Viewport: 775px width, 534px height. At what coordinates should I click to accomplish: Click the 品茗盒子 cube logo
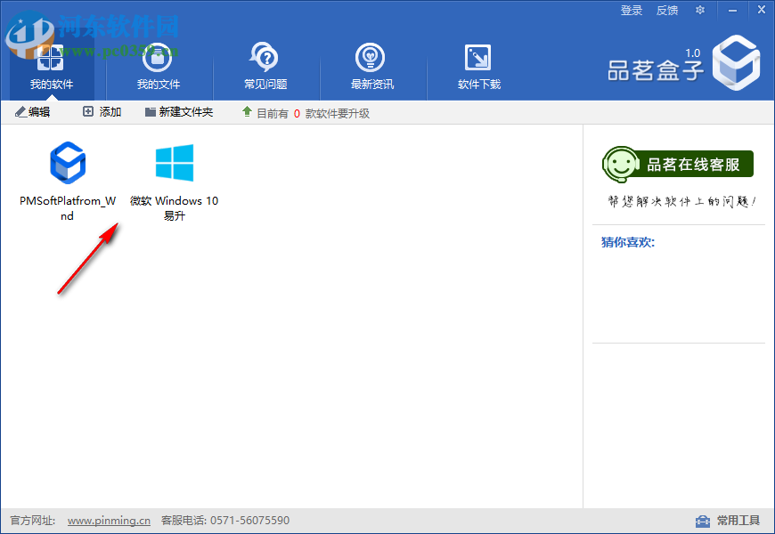click(736, 62)
